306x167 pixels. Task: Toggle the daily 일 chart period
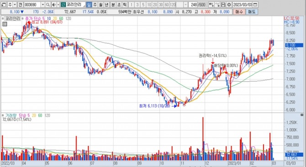(89, 5)
